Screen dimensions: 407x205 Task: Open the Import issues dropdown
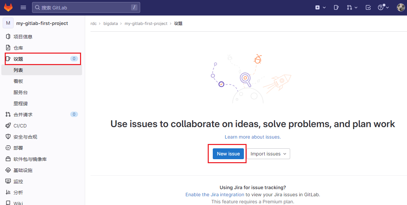pyautogui.click(x=268, y=154)
